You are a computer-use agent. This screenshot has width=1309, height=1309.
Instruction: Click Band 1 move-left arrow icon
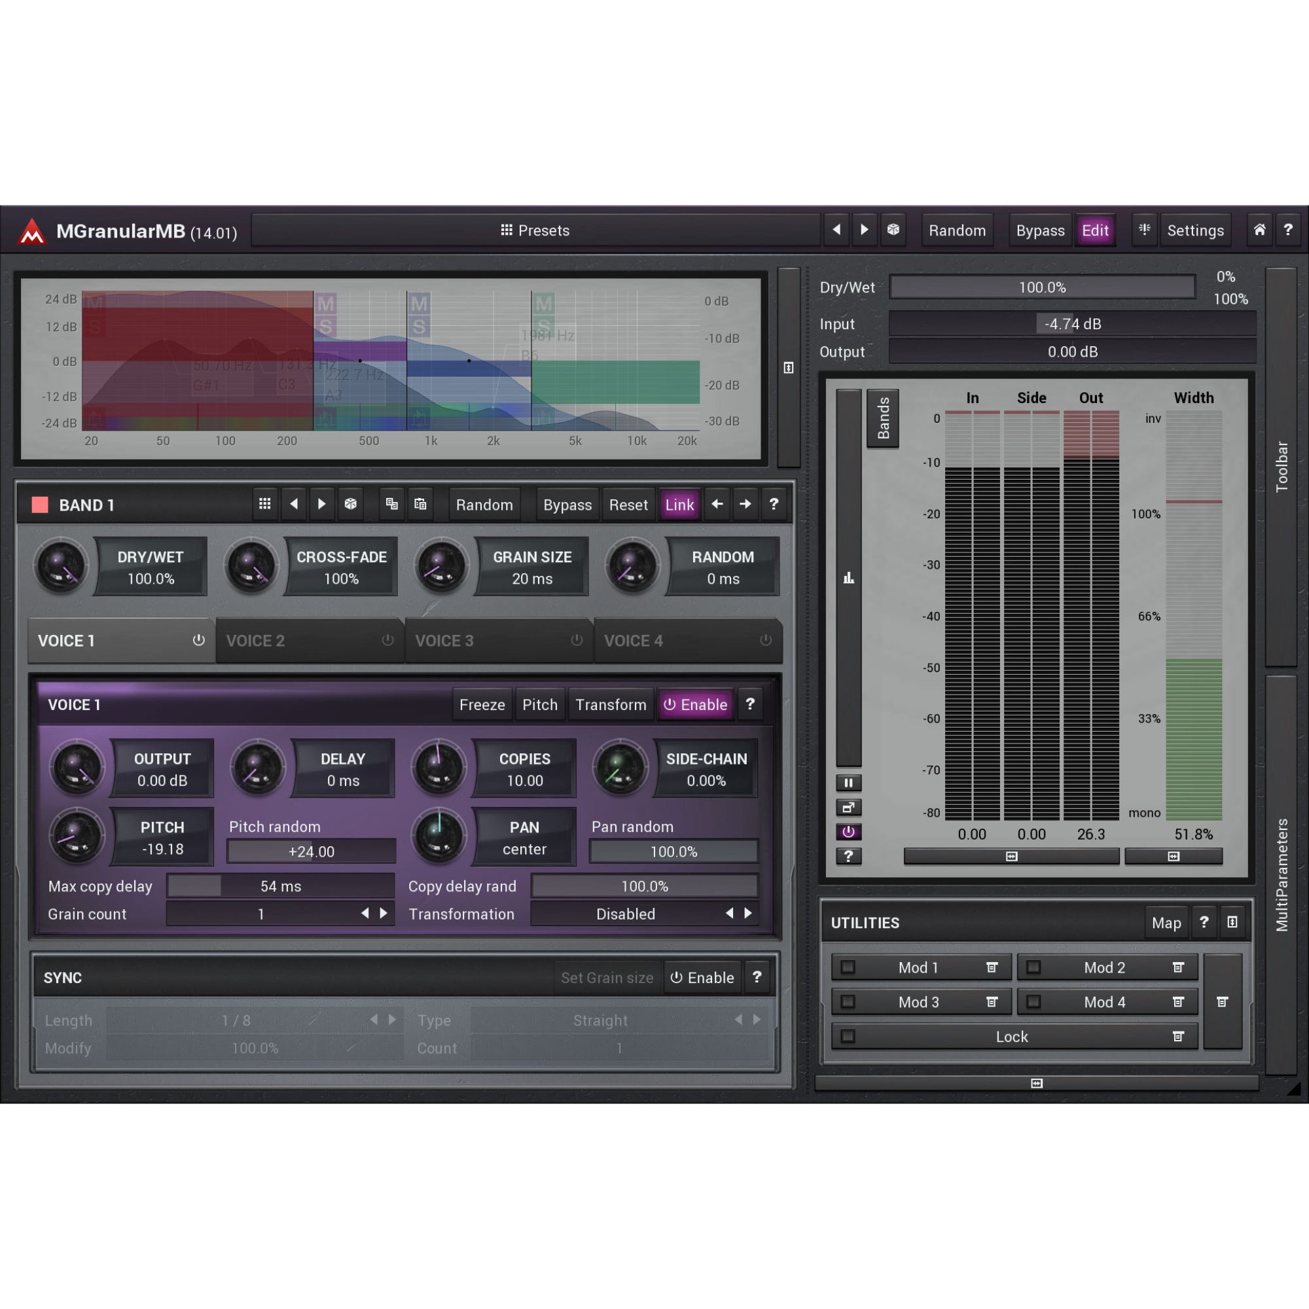[717, 504]
